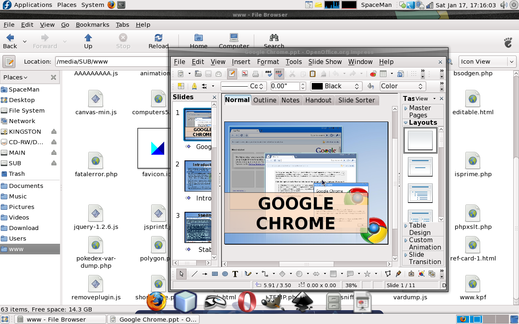Select the Connector tool icon

[x=265, y=274]
